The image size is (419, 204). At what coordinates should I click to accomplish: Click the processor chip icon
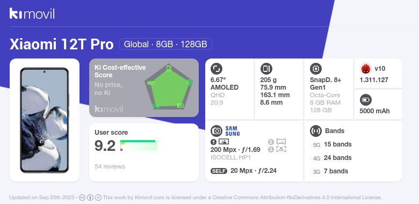point(316,69)
